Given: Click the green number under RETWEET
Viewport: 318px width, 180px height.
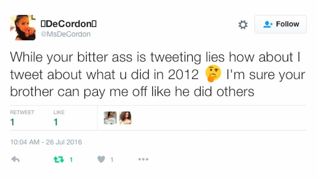Looking at the screenshot, I should coord(12,122).
